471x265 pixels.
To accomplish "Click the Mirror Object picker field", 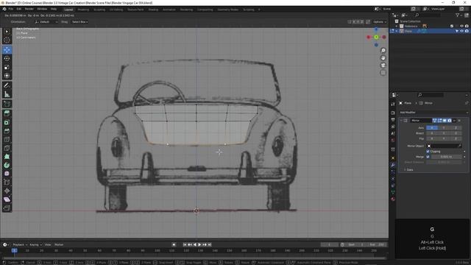I will [445, 146].
